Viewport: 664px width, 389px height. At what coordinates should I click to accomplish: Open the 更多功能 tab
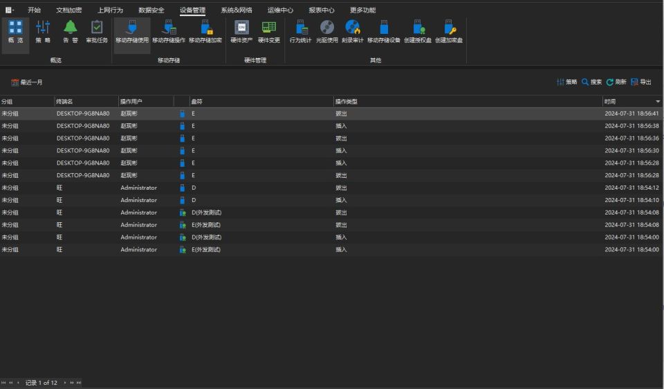click(x=362, y=10)
